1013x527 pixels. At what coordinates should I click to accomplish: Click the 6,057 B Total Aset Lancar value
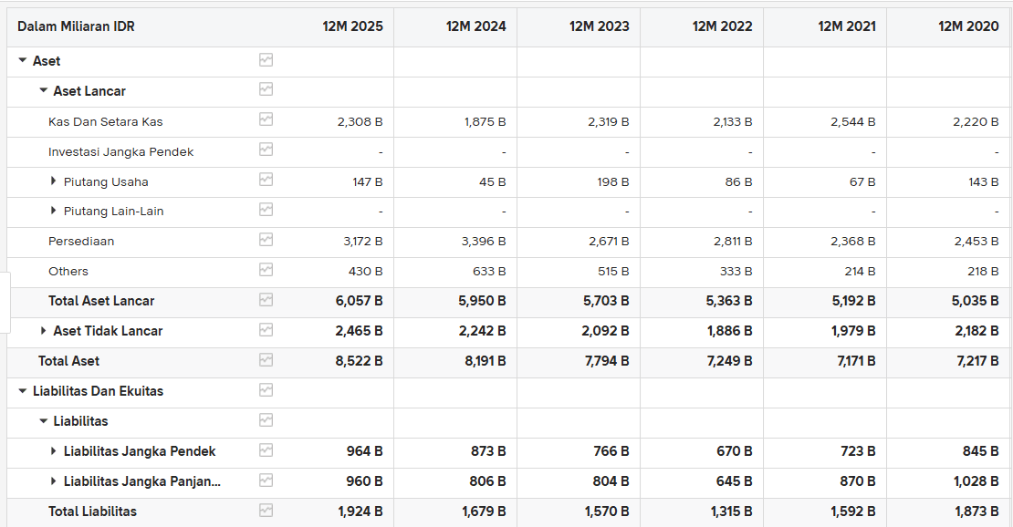pyautogui.click(x=360, y=301)
